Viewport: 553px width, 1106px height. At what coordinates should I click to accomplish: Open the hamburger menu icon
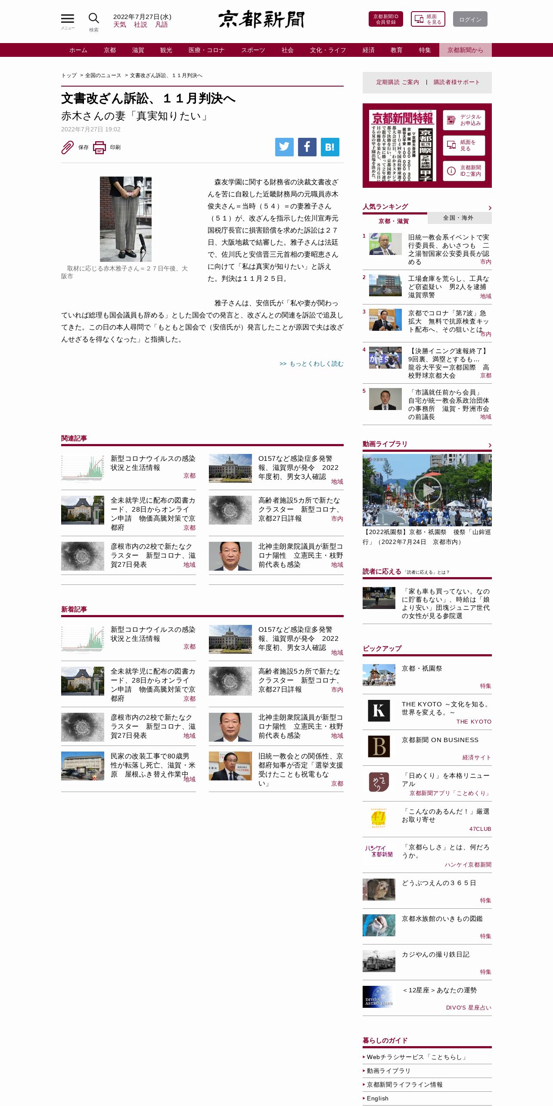(x=68, y=19)
